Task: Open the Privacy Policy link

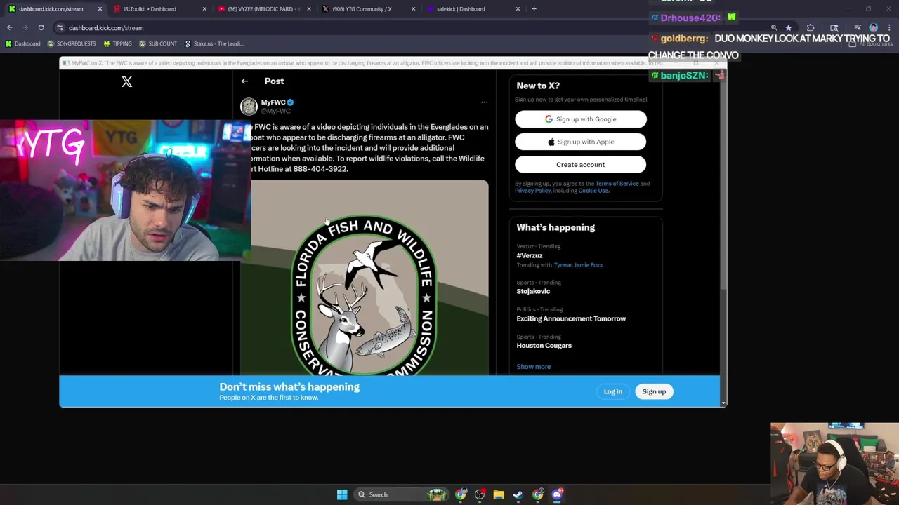Action: click(532, 191)
